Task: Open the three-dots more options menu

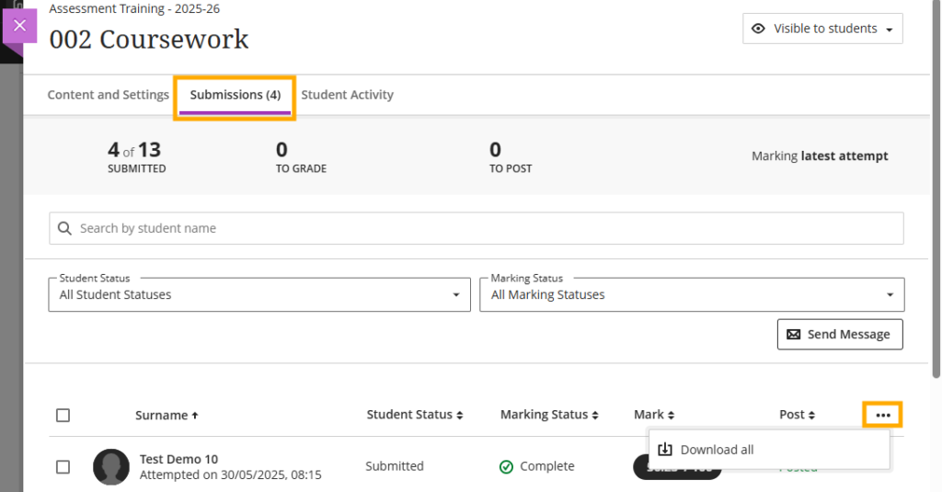Action: [x=882, y=415]
